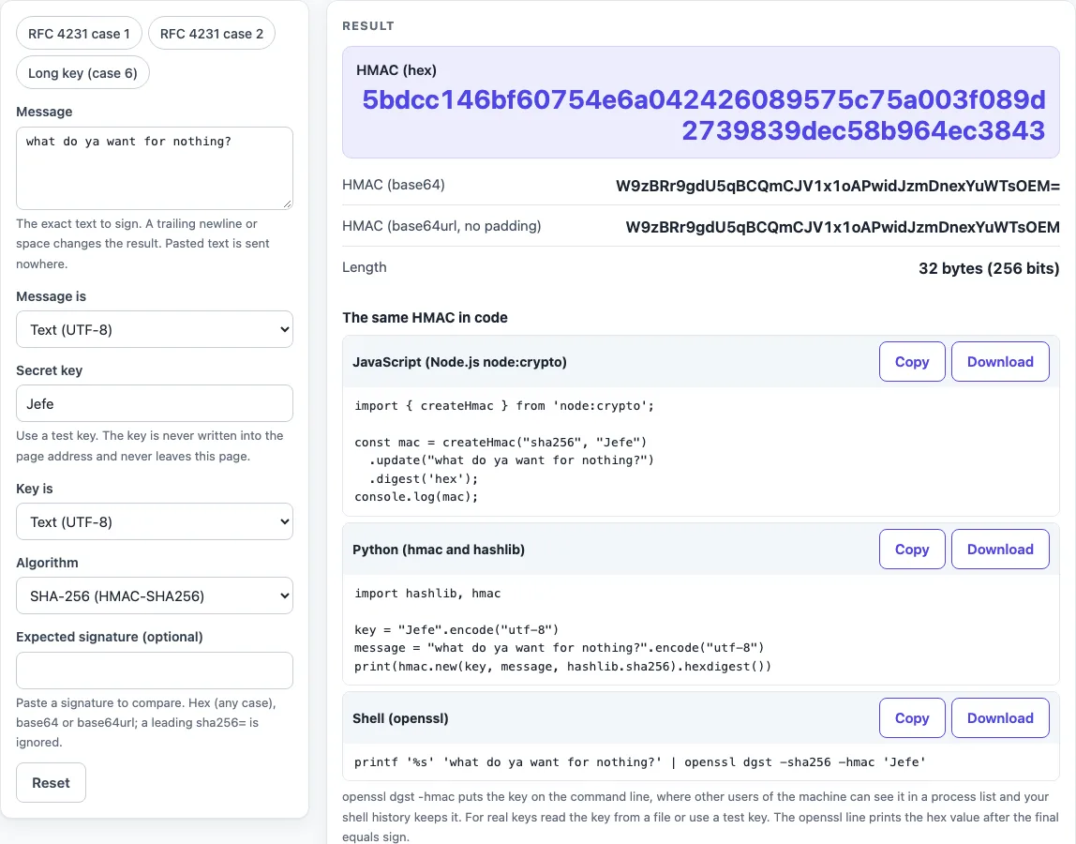
Task: Copy the Shell openssl command
Action: click(x=912, y=718)
